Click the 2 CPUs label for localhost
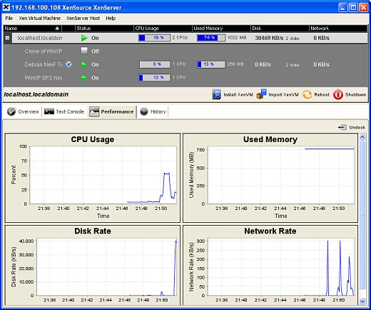Viewport: 371px width, 310px height. 180,38
